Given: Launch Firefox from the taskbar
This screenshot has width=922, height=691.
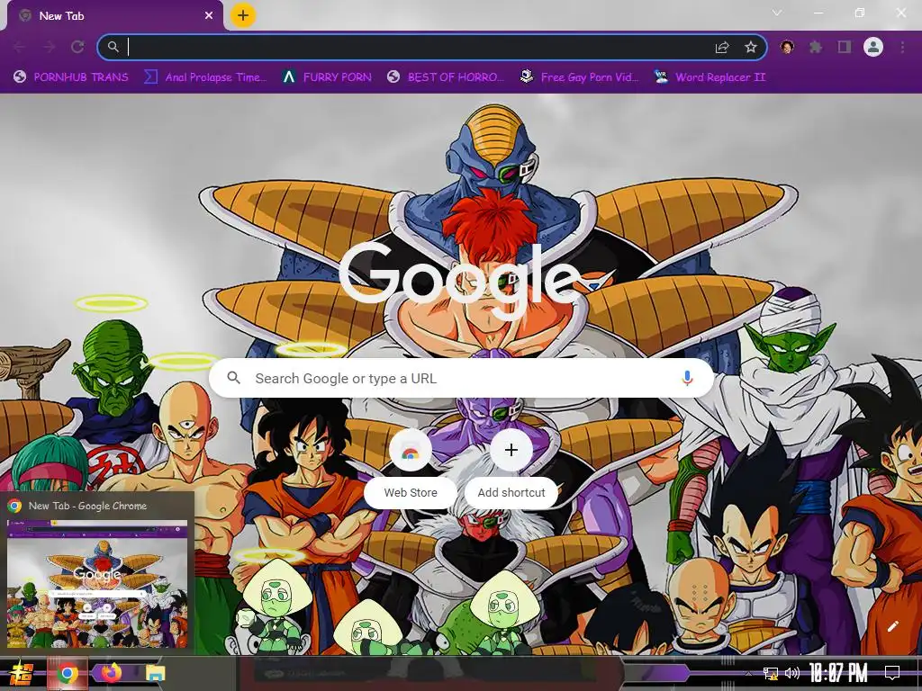Looking at the screenshot, I should [x=111, y=673].
